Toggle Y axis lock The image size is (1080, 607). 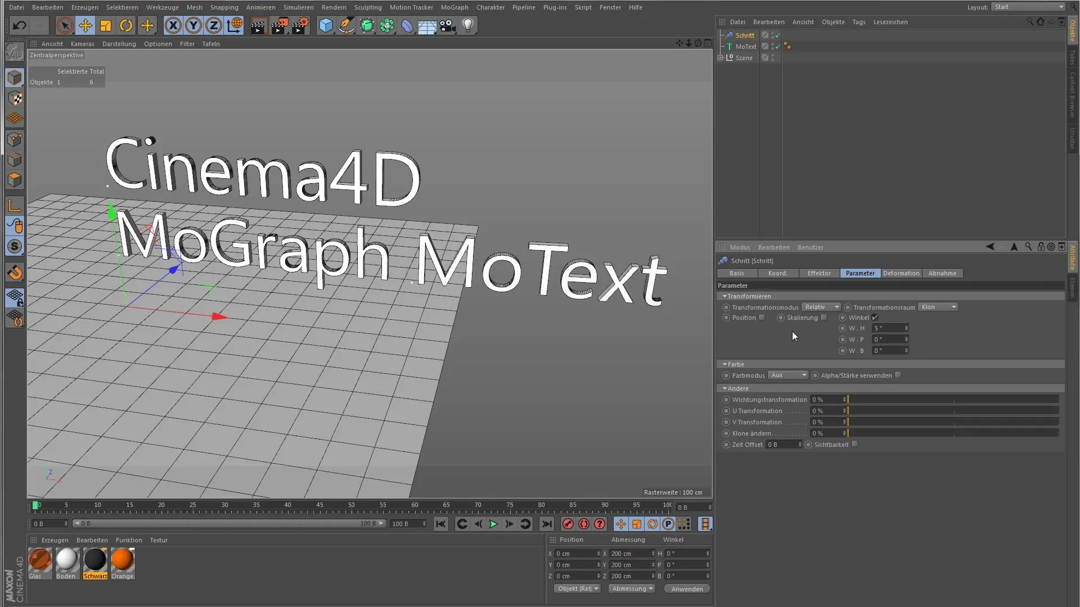click(193, 25)
